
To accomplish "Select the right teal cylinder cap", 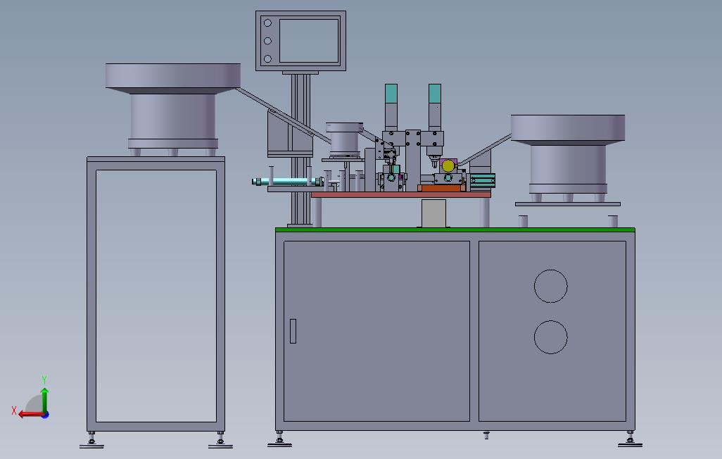I will coord(435,93).
